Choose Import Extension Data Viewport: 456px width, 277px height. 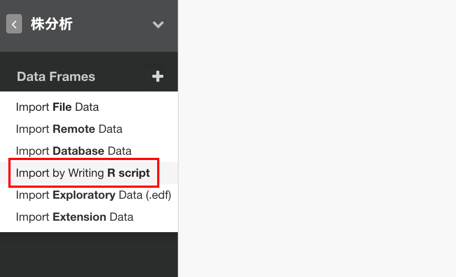74,216
